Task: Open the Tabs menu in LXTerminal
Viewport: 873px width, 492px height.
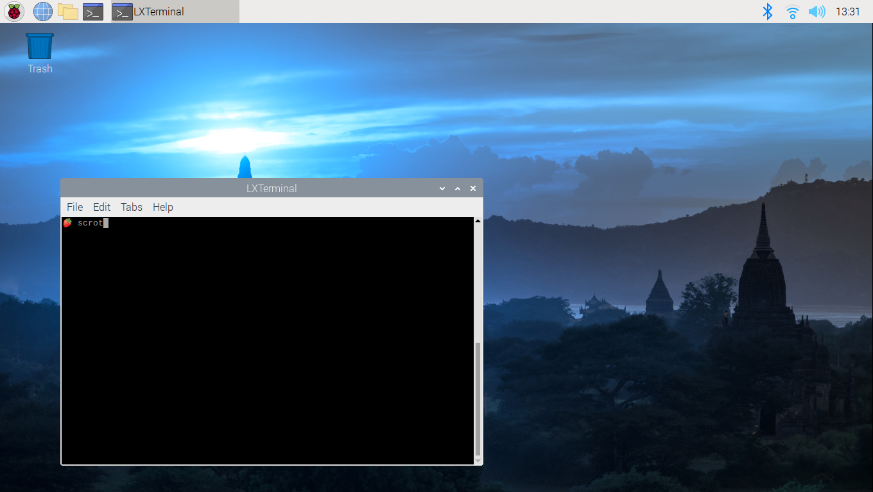Action: coord(131,207)
